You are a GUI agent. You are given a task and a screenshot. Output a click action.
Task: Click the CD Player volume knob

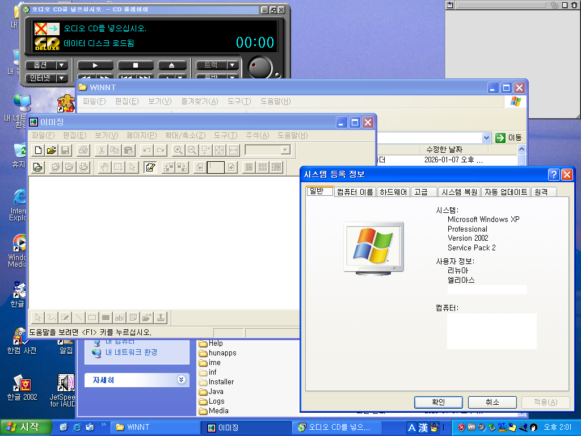click(x=261, y=67)
